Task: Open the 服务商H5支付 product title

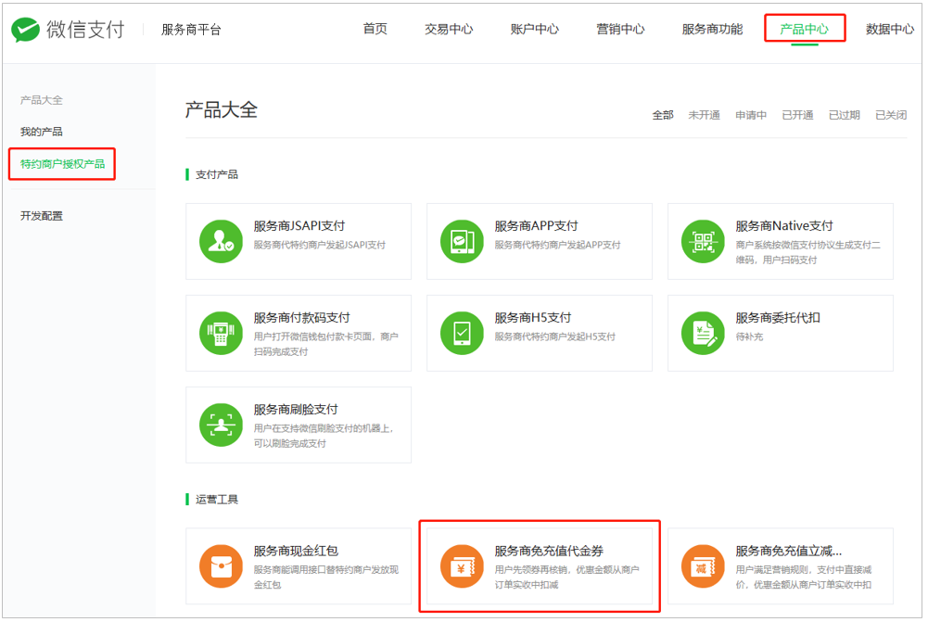Action: point(533,318)
